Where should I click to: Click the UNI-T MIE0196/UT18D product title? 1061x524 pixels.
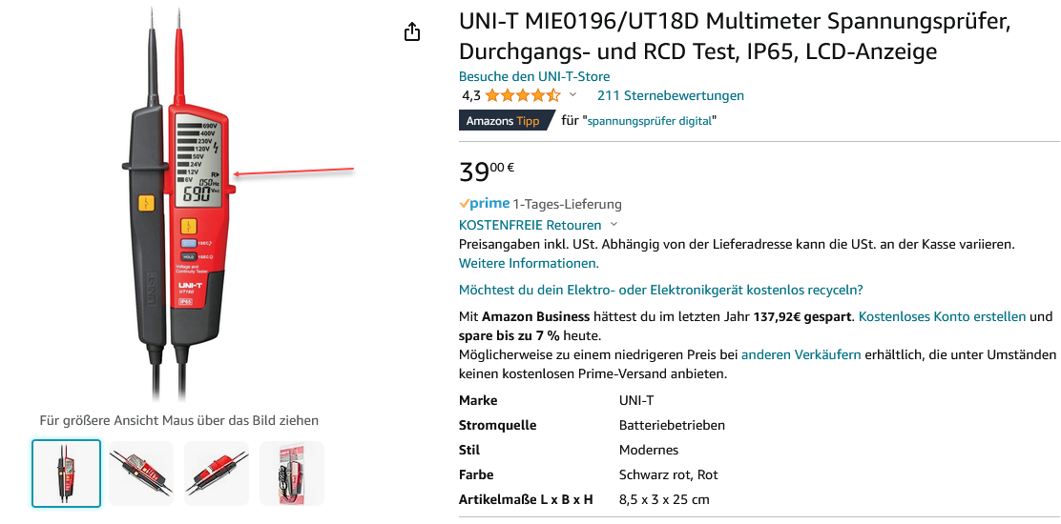[735, 35]
